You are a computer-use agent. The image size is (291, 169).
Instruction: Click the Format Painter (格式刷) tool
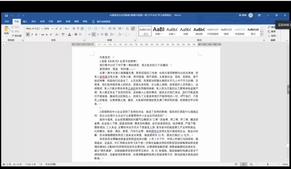point(16,36)
